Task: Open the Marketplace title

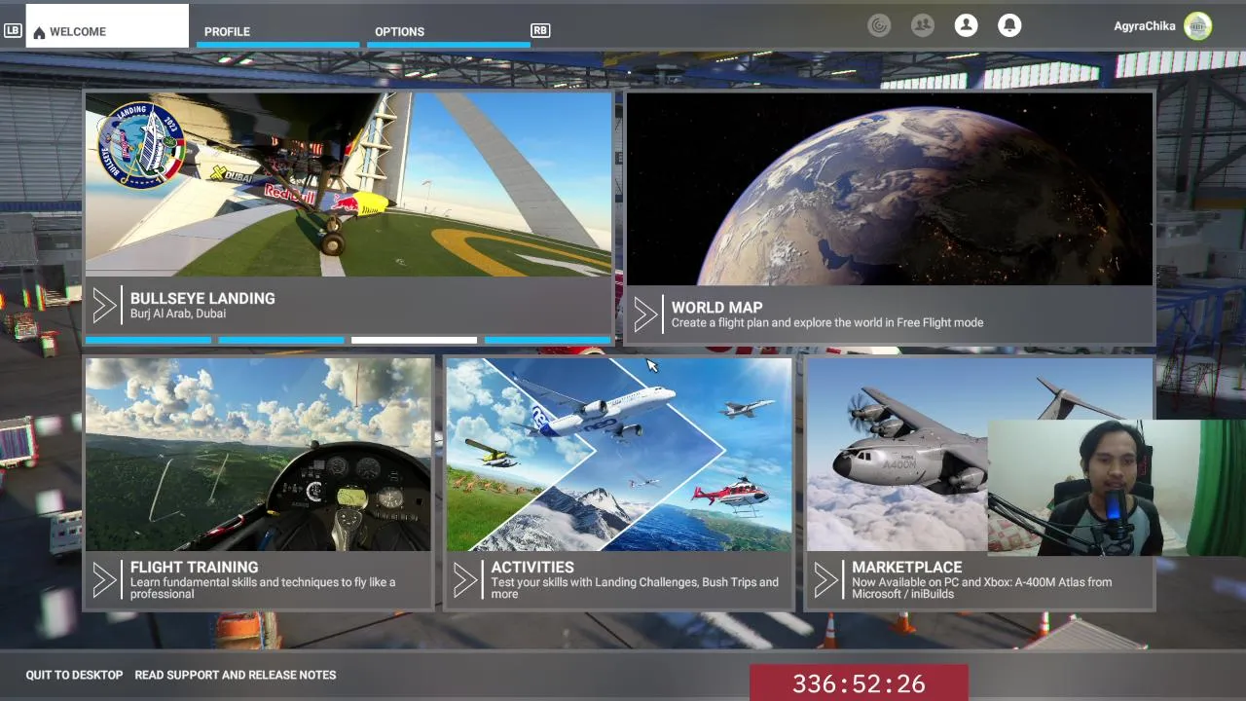Action: pos(907,568)
